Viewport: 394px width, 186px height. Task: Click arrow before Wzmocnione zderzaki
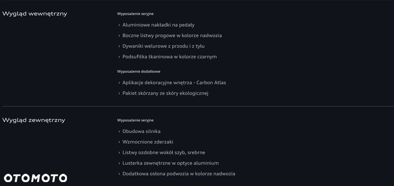119,142
